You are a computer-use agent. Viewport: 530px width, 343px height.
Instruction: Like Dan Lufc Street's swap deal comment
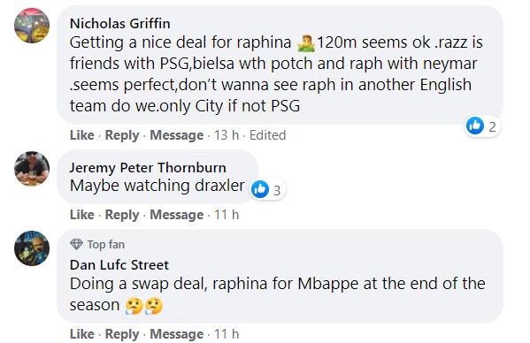pyautogui.click(x=81, y=334)
